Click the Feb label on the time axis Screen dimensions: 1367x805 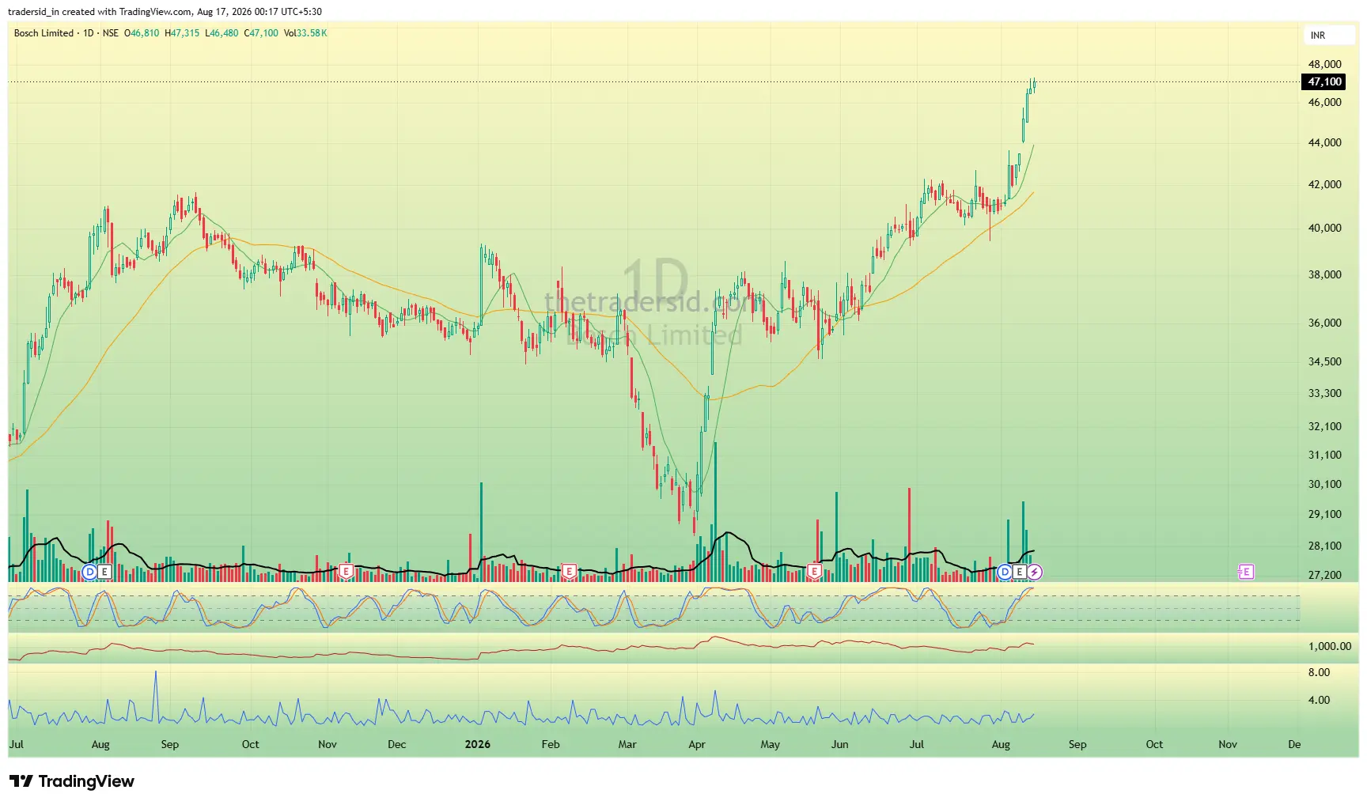[x=551, y=744]
